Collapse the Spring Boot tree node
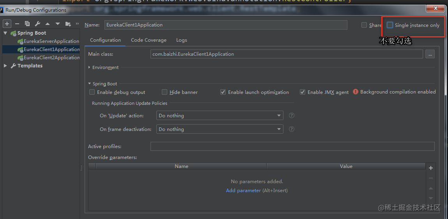 click(5, 33)
